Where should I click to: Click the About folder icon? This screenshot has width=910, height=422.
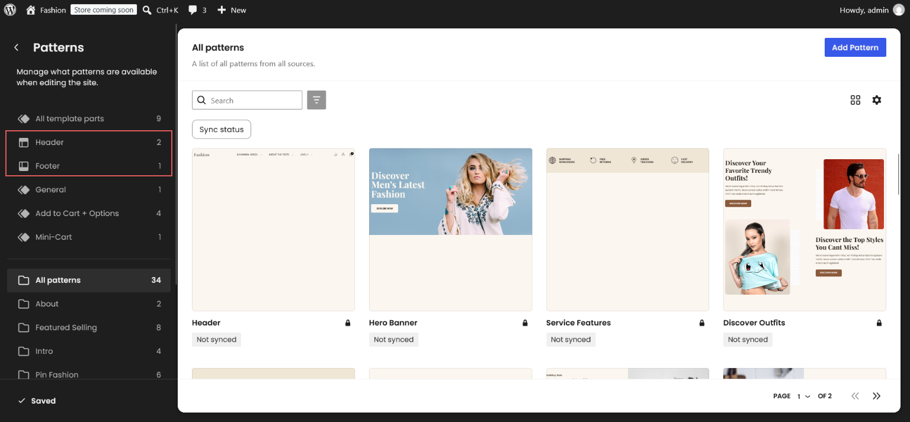pos(24,304)
